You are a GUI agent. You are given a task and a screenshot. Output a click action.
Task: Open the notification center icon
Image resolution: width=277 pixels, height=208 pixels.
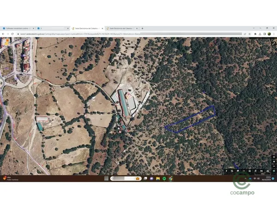click(273, 178)
